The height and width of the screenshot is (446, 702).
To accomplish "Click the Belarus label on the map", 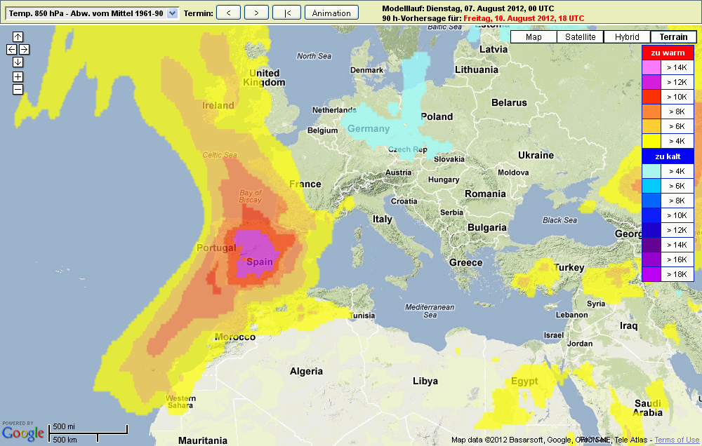I will [x=509, y=103].
